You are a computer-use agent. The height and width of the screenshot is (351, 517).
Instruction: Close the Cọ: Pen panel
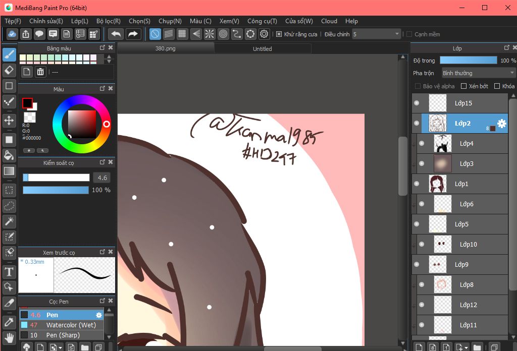[111, 301]
